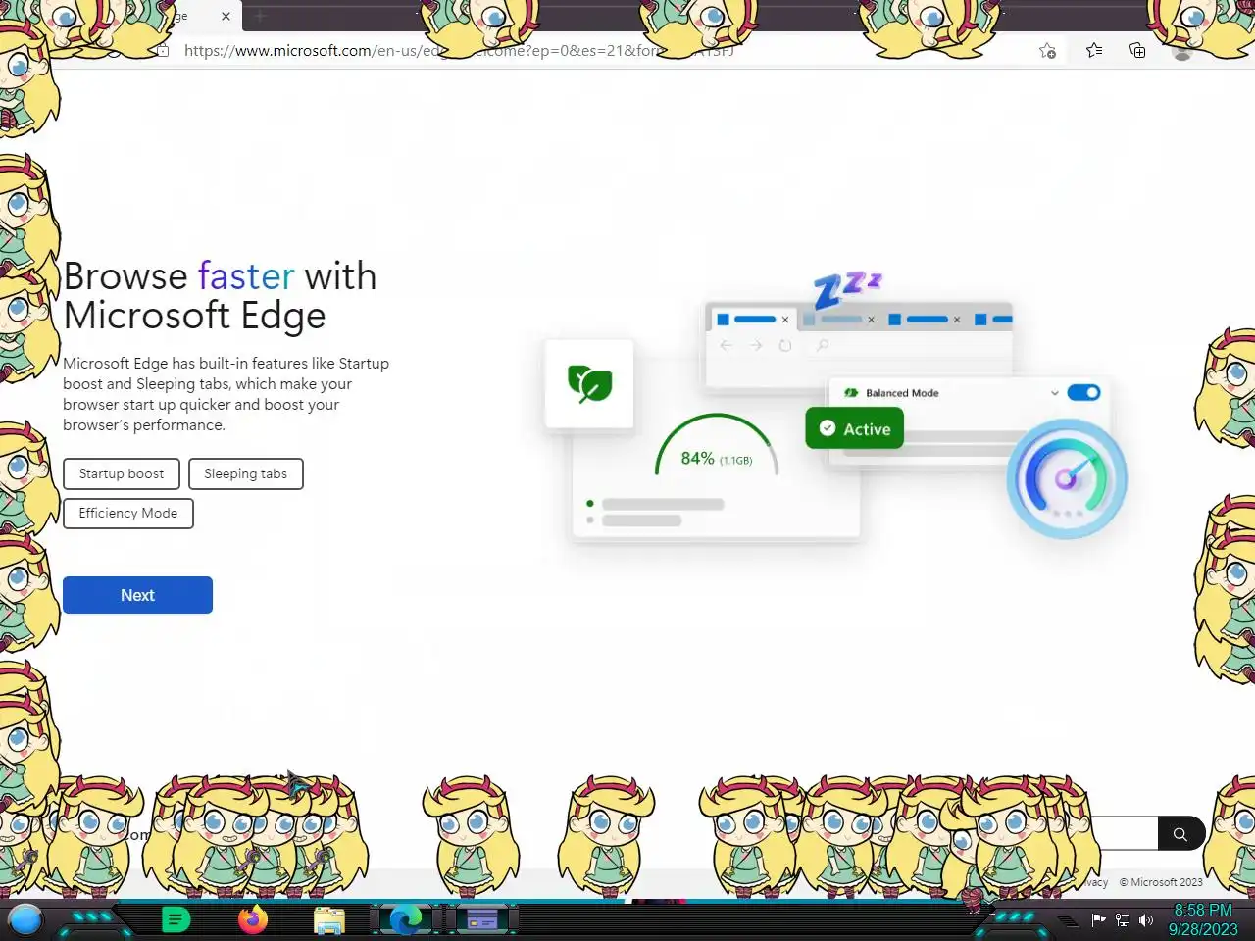
Task: Select the Sleeping tabs option
Action: 245,473
